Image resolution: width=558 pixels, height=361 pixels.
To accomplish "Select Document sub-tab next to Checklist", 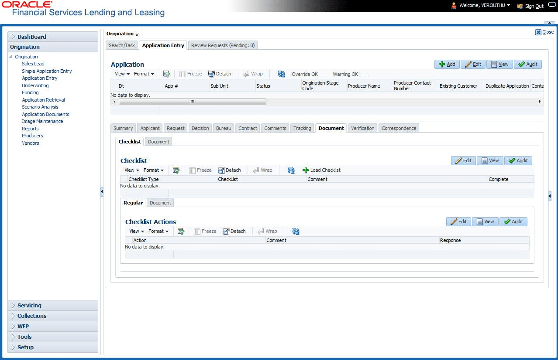I will [x=158, y=142].
